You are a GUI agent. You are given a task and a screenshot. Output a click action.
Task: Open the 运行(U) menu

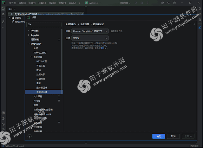[x=72, y=3]
